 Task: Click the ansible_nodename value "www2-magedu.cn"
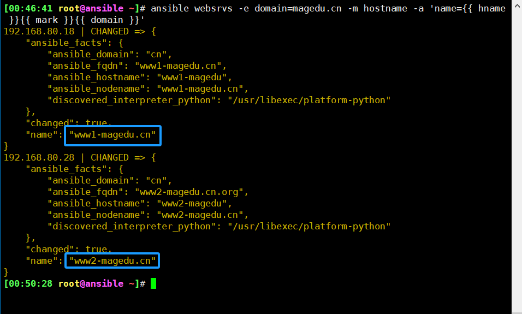[x=200, y=215]
